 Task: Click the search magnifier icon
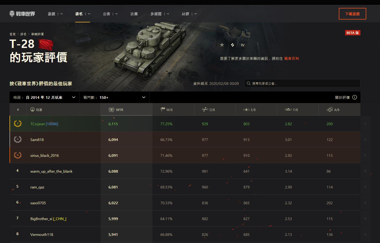coord(248,83)
